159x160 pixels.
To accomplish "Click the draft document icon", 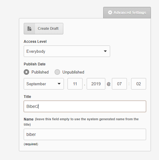I will coord(29,29).
